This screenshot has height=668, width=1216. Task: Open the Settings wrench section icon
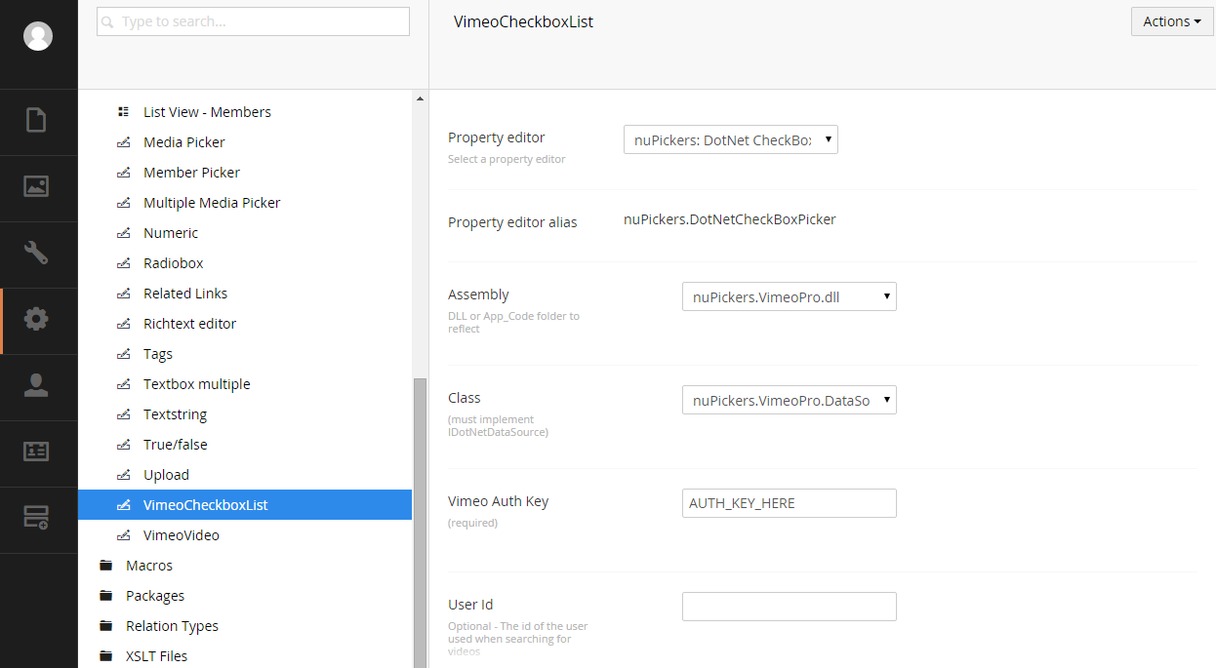36,253
